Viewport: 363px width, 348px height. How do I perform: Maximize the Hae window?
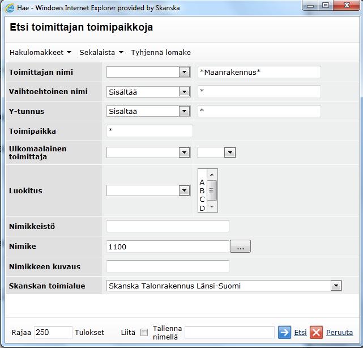point(326,6)
